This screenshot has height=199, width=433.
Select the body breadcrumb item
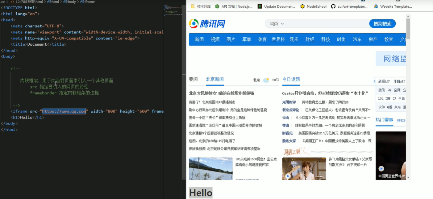(x=69, y=2)
